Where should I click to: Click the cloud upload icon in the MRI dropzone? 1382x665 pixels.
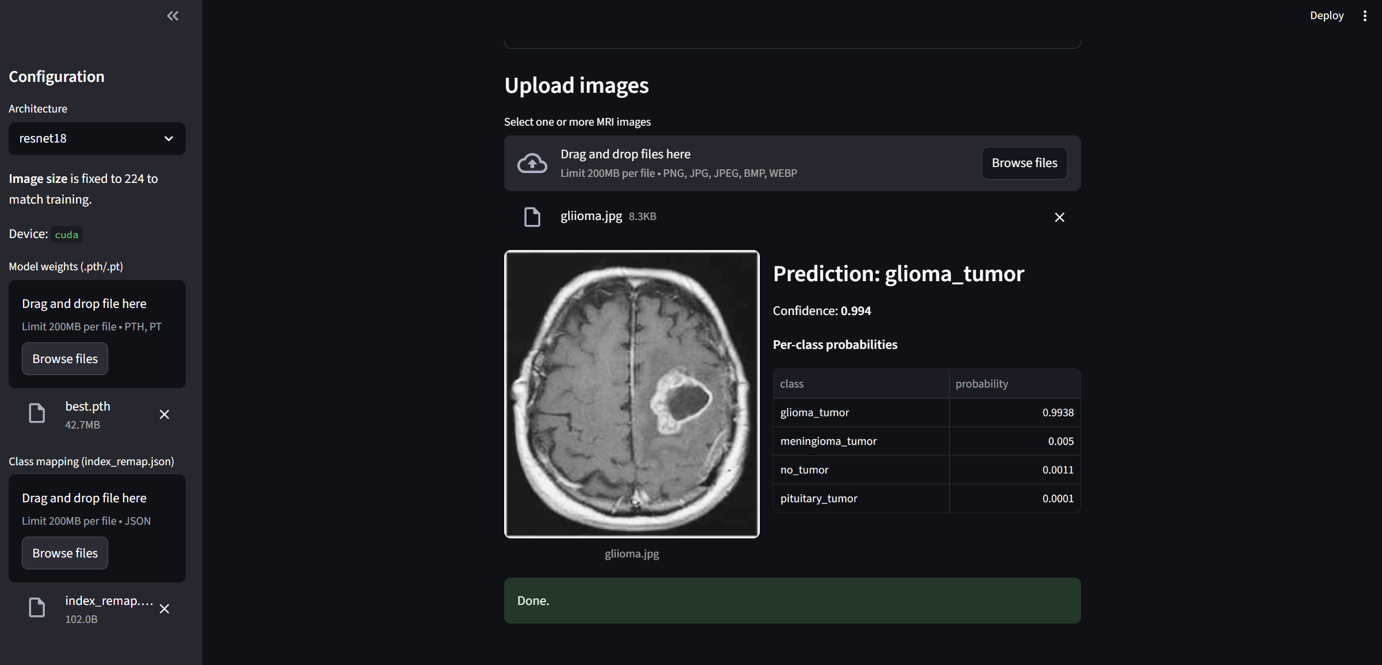coord(532,163)
